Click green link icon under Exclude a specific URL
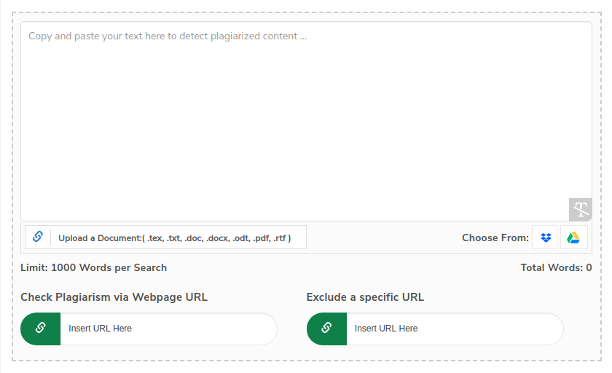Image resolution: width=612 pixels, height=373 pixels. tap(326, 329)
